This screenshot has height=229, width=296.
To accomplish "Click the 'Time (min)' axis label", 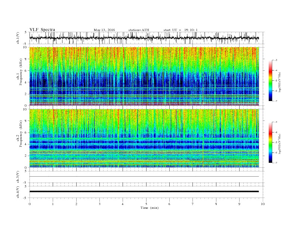I will (149, 208).
